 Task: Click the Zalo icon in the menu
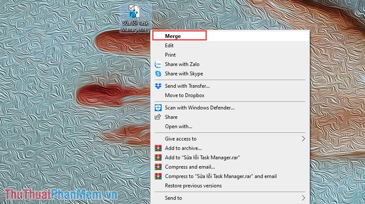point(158,64)
